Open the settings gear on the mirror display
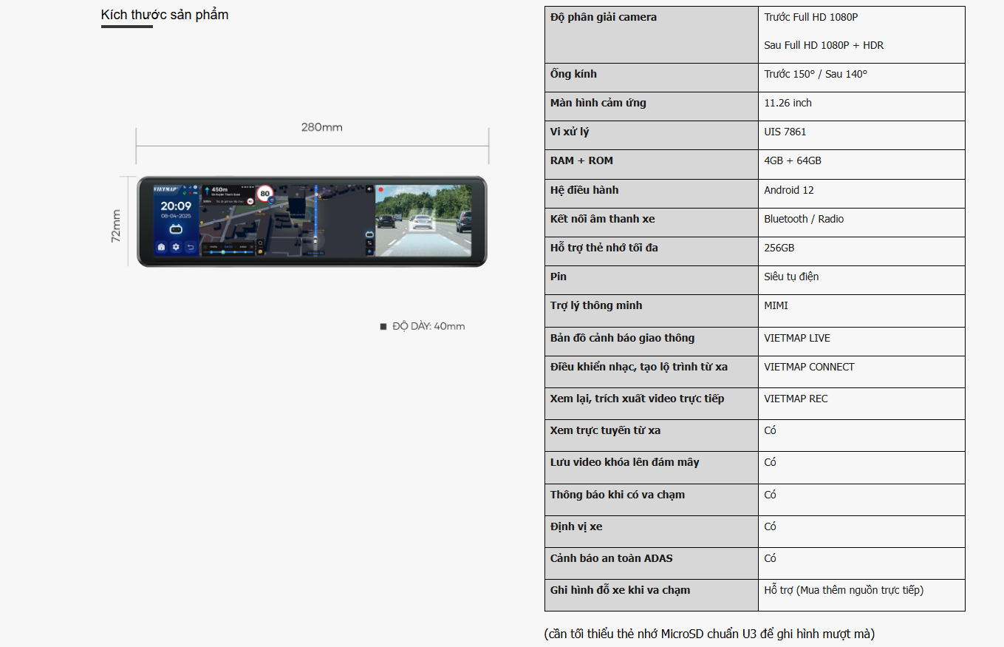This screenshot has width=1004, height=647. 176,247
